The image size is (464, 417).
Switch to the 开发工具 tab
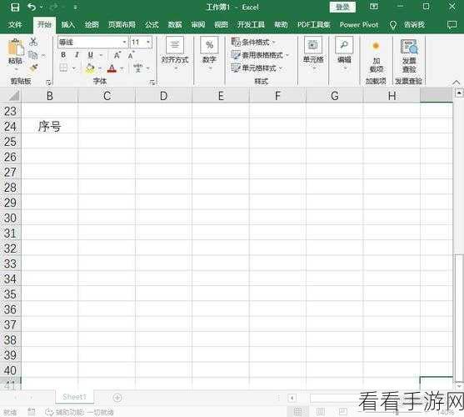251,24
